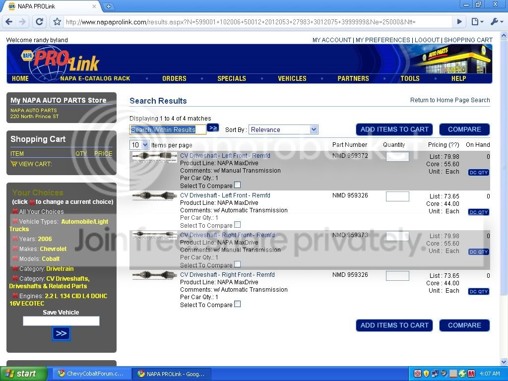This screenshot has height=381, width=508.
Task: Check compare for Right Front Automatic driveshaft
Action: click(237, 304)
